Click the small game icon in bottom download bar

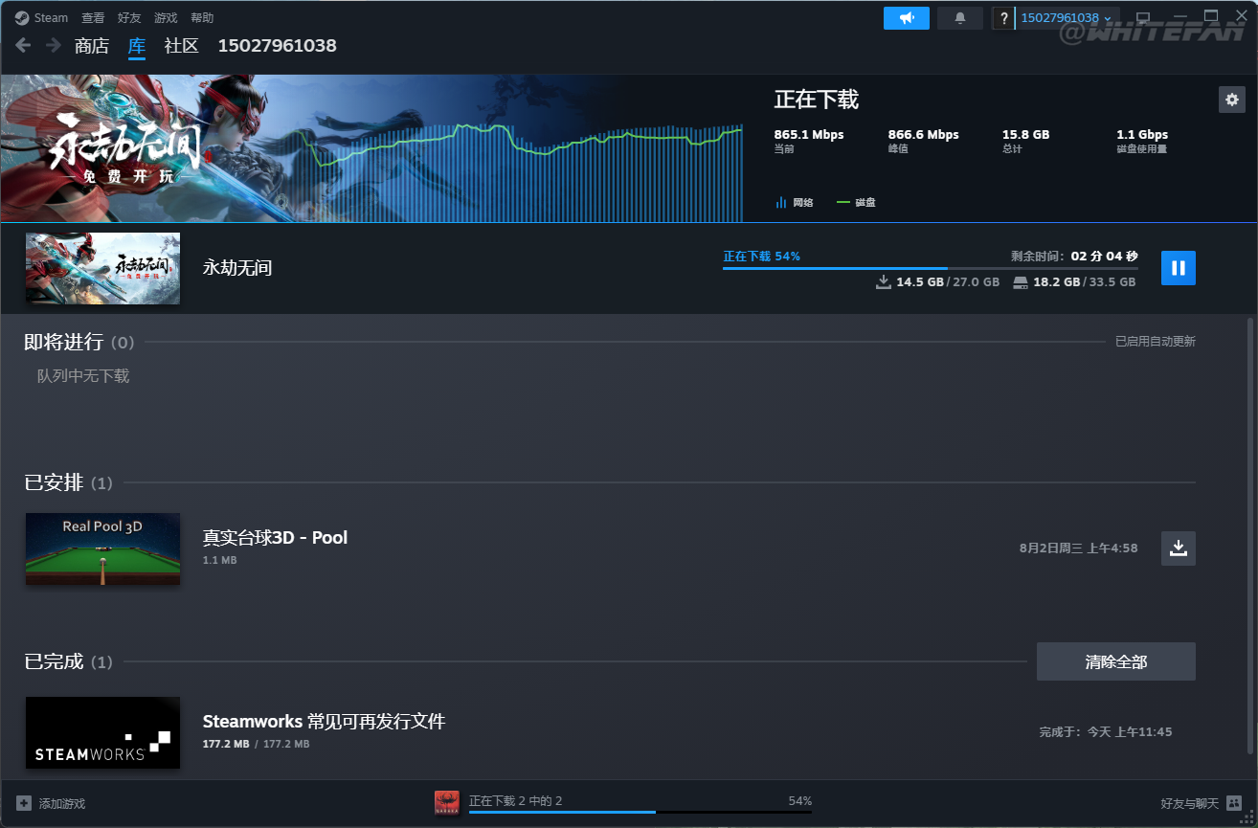pyautogui.click(x=447, y=803)
